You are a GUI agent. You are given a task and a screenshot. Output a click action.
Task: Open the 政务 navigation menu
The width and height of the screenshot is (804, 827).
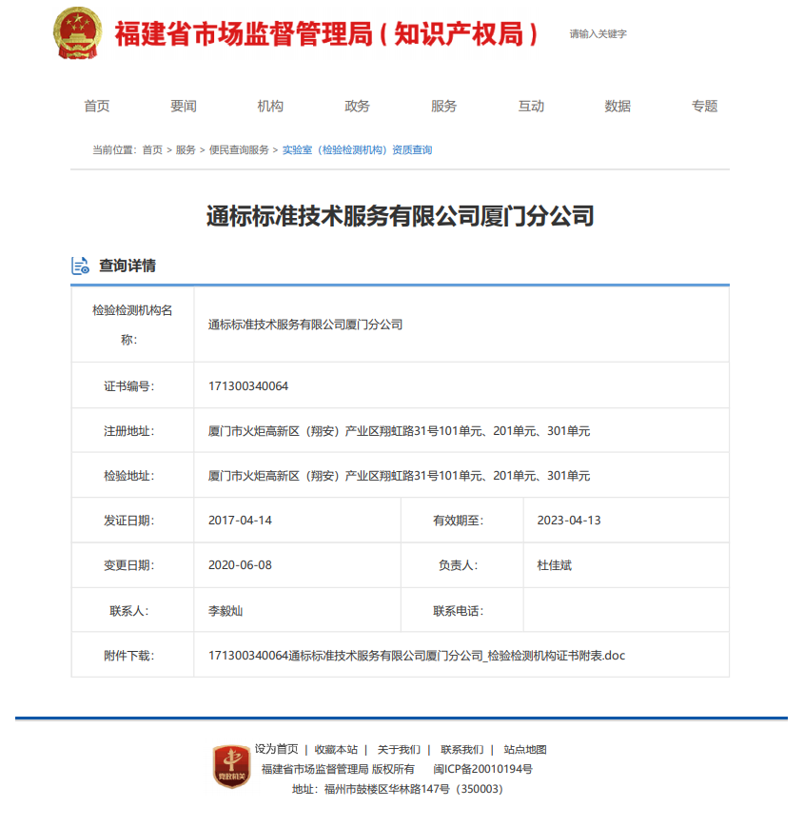point(357,106)
